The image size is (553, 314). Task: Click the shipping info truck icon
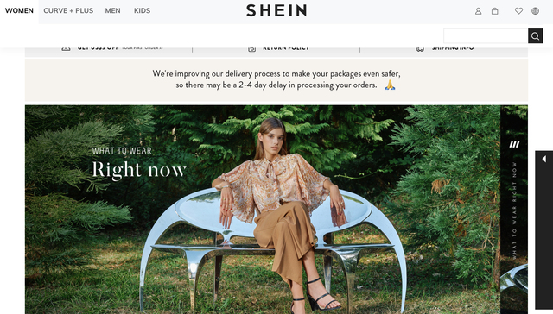[x=420, y=49]
